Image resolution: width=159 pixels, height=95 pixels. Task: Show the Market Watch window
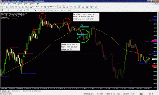pos(12,7)
